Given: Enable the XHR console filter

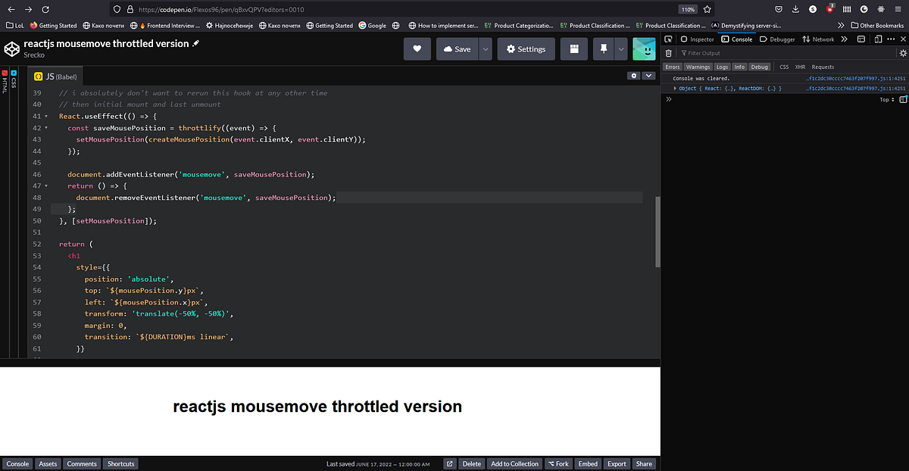Looking at the screenshot, I should pos(801,67).
